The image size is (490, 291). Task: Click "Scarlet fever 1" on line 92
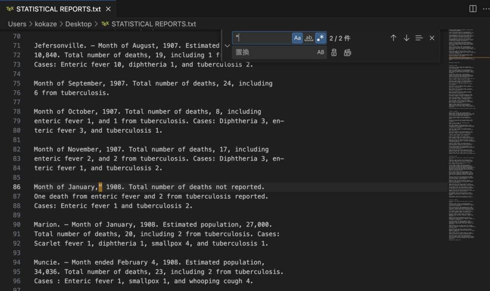62,243
